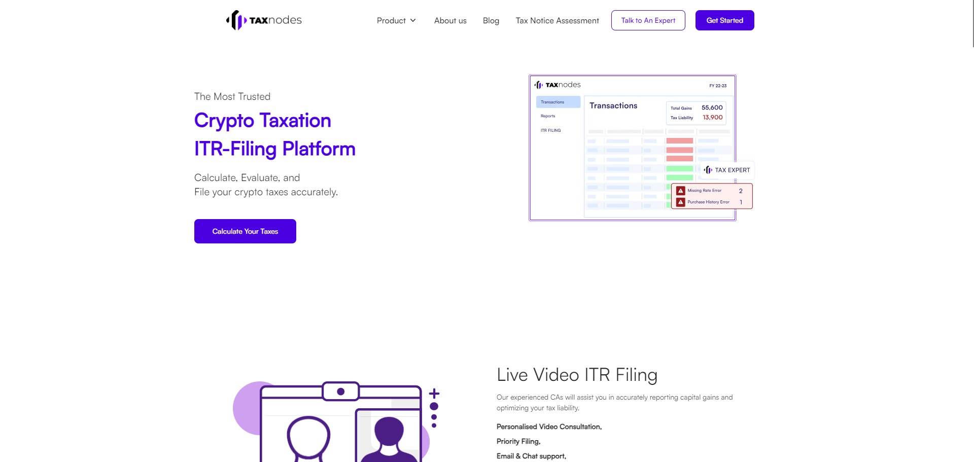Visit the Blog section
This screenshot has height=462, width=974.
pyautogui.click(x=491, y=20)
